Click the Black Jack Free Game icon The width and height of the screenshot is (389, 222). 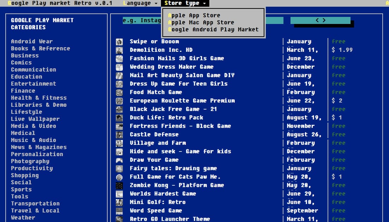[119, 109]
